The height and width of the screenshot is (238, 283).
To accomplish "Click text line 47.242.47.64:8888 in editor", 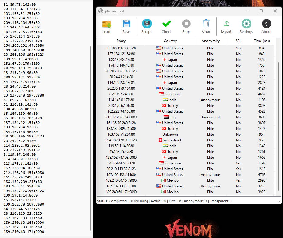I will point(22,27).
